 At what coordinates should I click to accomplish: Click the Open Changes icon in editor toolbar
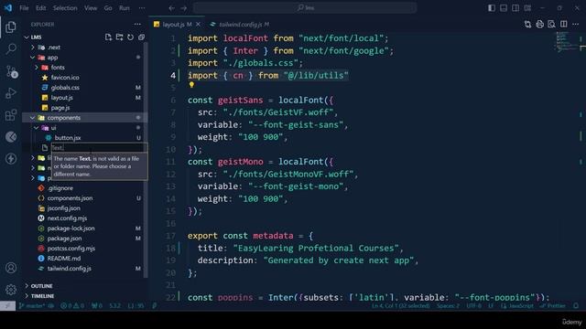(527, 25)
